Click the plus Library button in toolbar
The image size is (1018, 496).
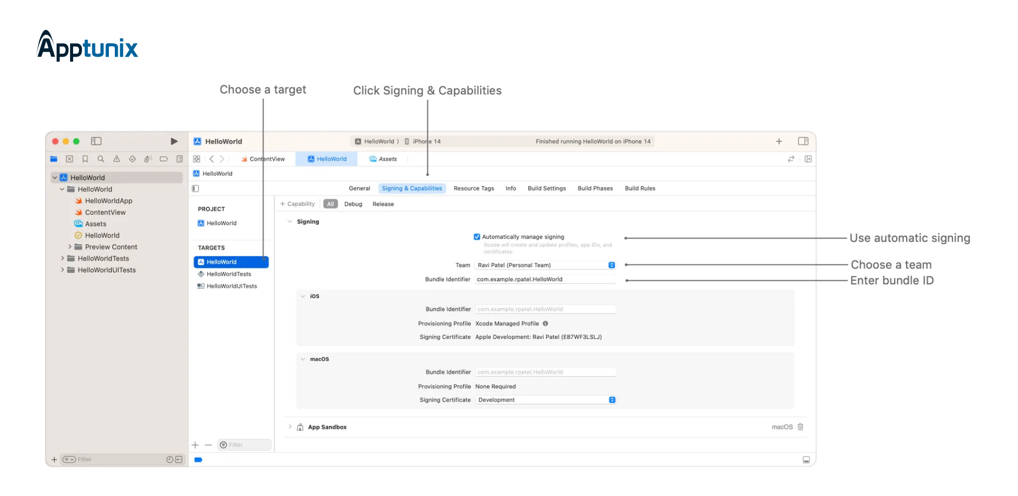pos(779,142)
